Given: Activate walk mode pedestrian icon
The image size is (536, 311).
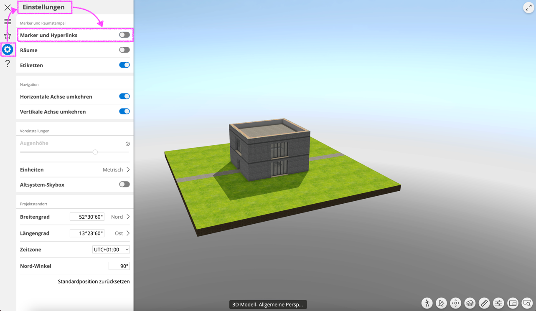Looking at the screenshot, I should (427, 303).
